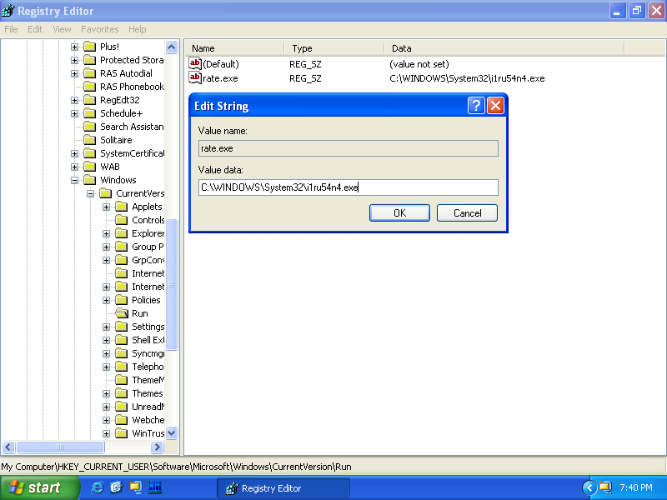Select the Webcheck key label

point(148,420)
